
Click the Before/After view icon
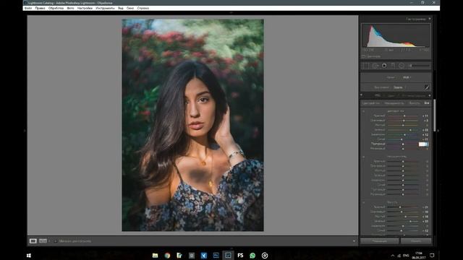click(x=43, y=241)
